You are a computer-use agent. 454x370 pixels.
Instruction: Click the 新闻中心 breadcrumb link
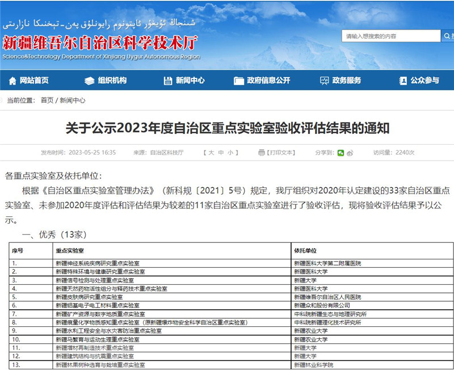(x=73, y=100)
